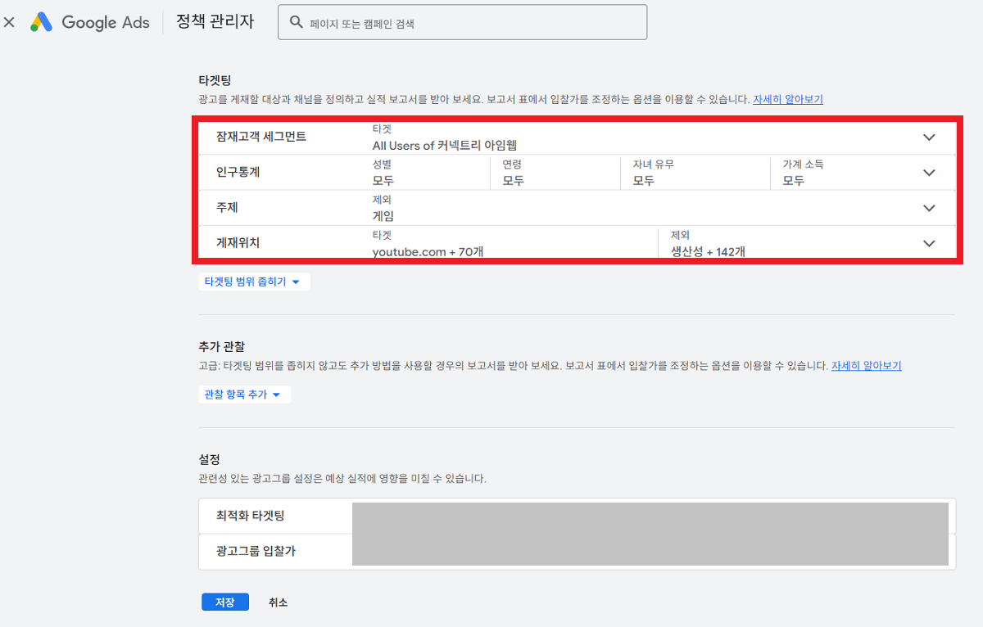
Task: Open the 타겟팅 범위 좁히기 dropdown
Action: [x=254, y=281]
